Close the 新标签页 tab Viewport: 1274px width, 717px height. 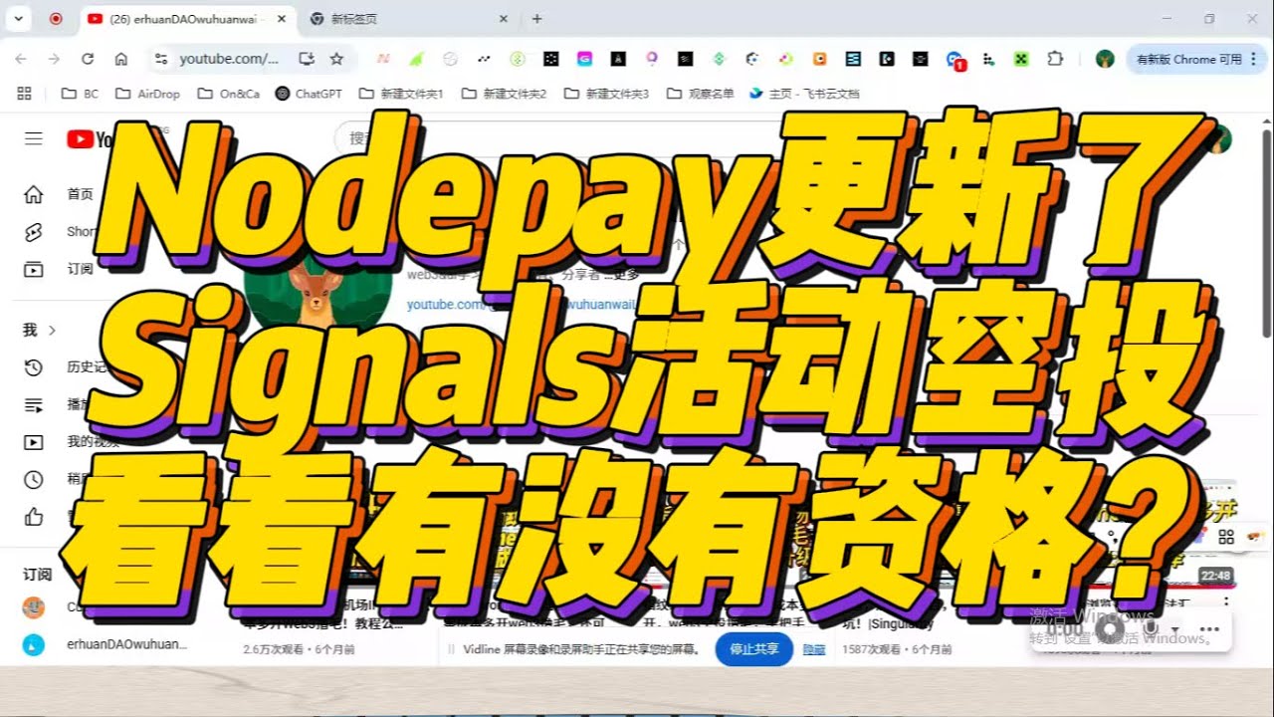503,18
